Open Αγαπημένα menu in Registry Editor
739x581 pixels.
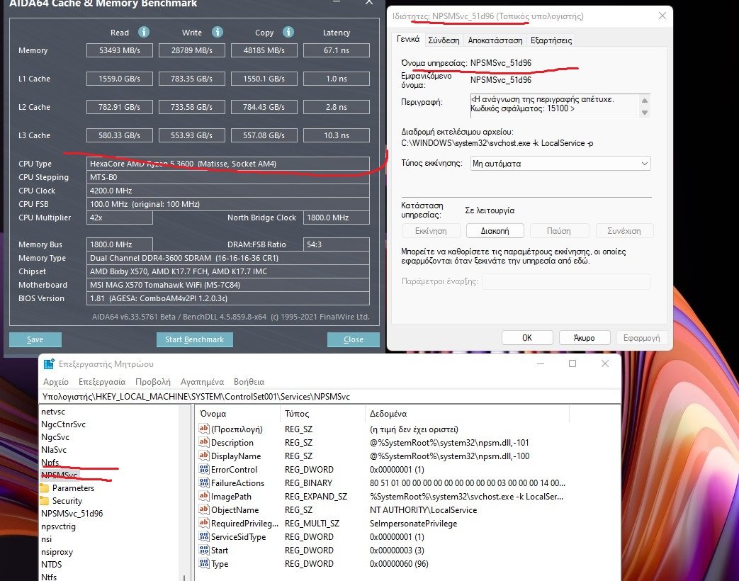pyautogui.click(x=202, y=382)
